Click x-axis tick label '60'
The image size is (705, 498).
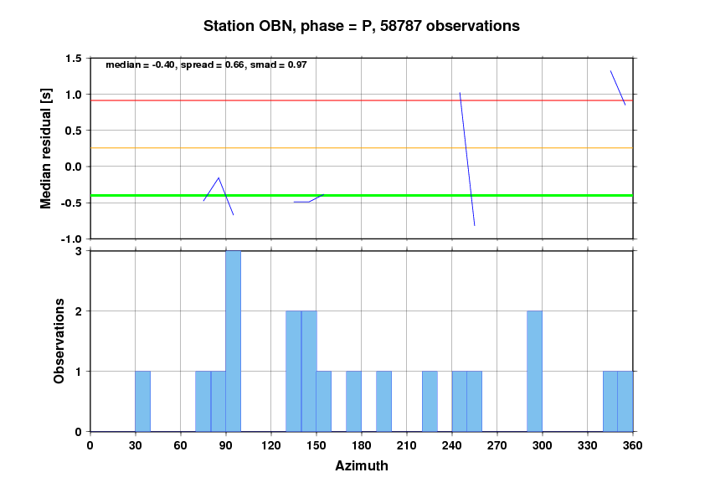[x=181, y=445]
